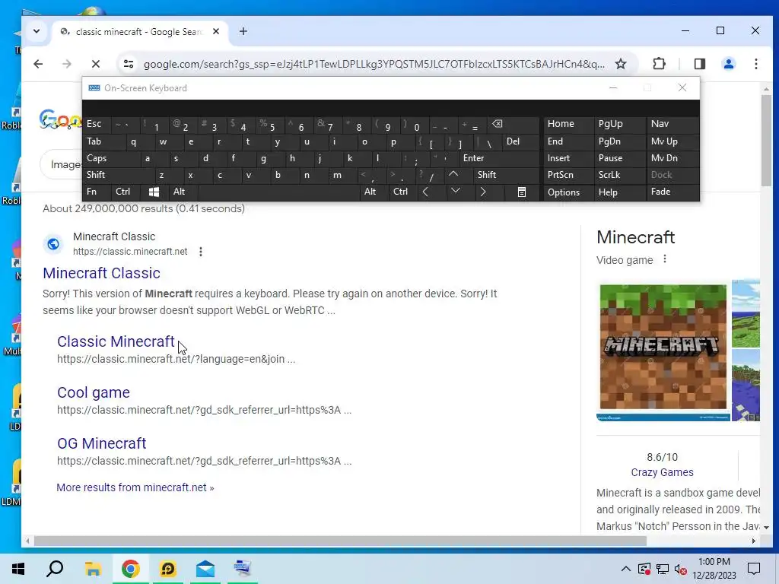
Task: Click the horizontal scrollbar in Chrome
Action: [340, 541]
